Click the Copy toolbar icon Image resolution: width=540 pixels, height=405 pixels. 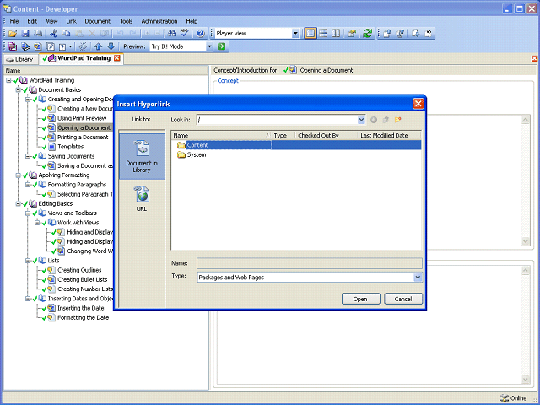point(66,34)
